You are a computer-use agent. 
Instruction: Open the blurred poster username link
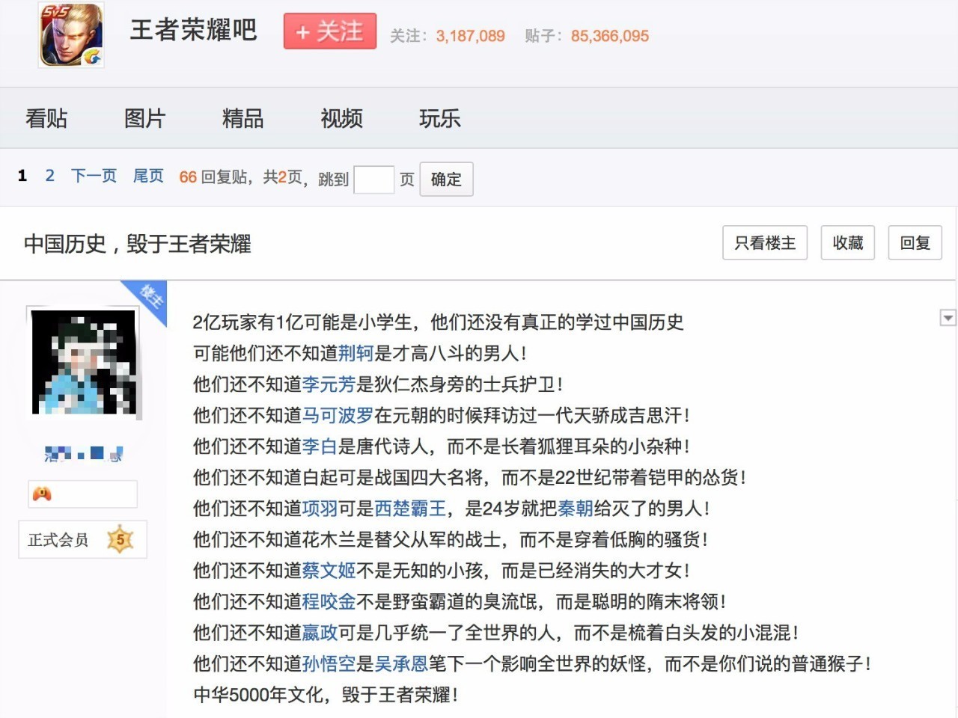pyautogui.click(x=83, y=453)
